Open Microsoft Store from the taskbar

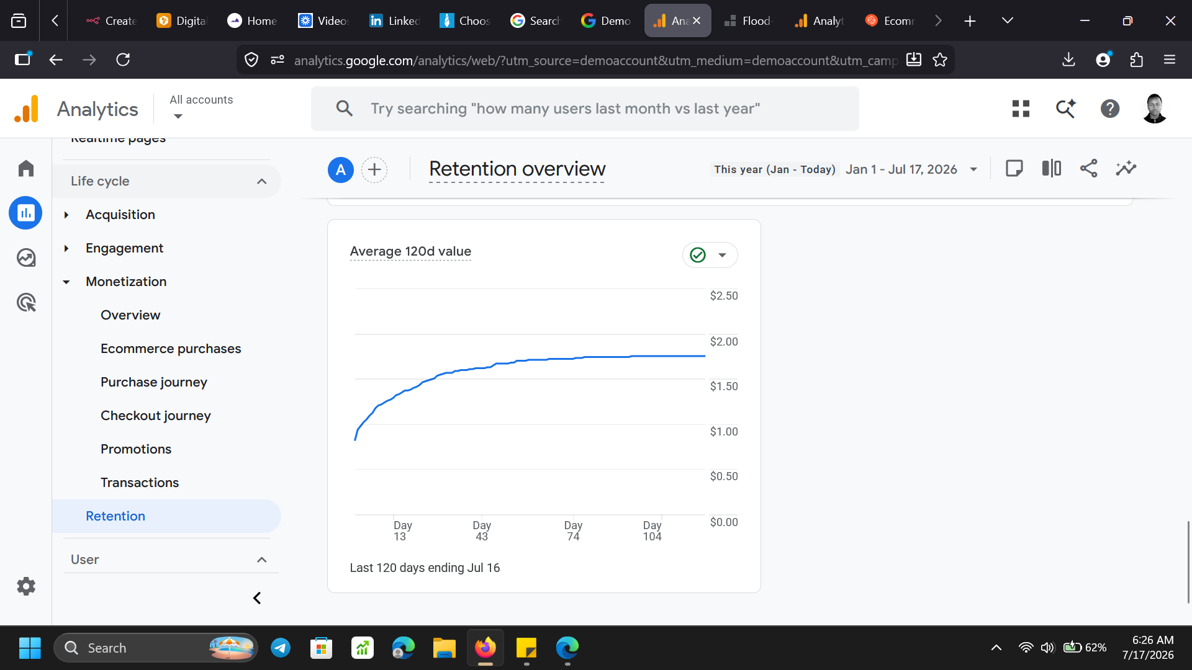tap(322, 648)
